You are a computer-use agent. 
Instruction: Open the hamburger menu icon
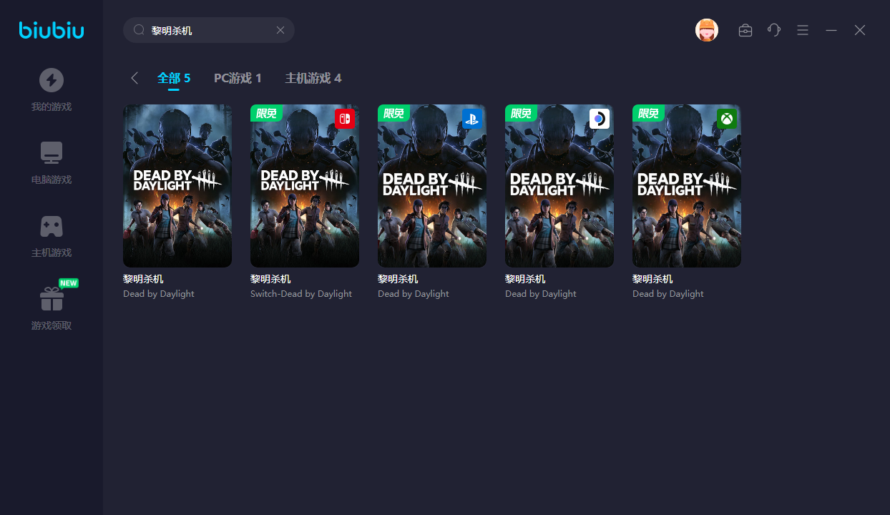803,30
